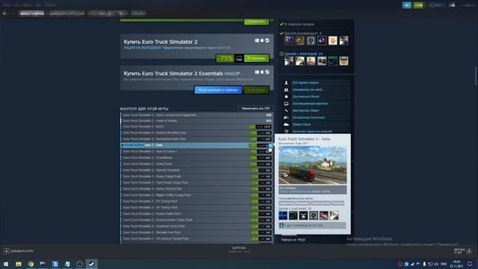
Task: Click the Добавить игру label
Action: pos(22,251)
